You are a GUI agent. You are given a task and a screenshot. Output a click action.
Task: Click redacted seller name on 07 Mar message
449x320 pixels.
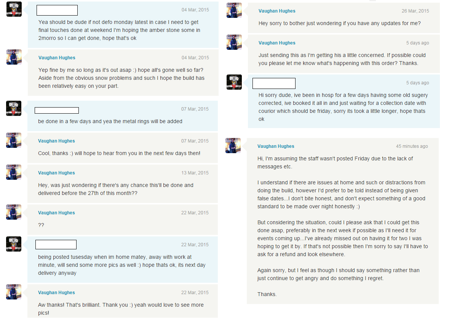point(57,111)
